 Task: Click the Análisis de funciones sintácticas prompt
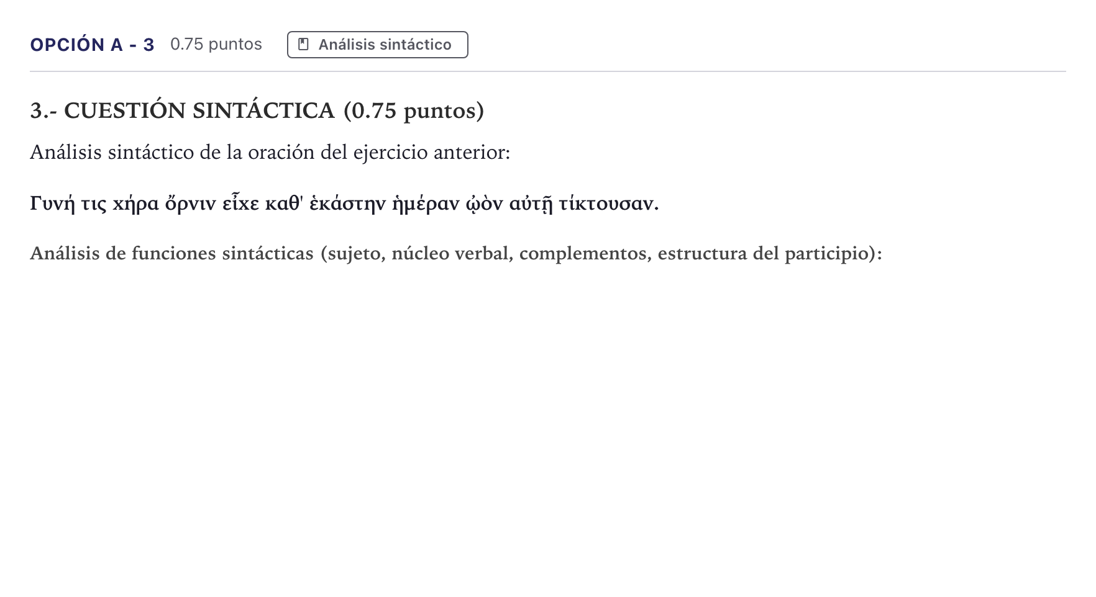(x=456, y=253)
